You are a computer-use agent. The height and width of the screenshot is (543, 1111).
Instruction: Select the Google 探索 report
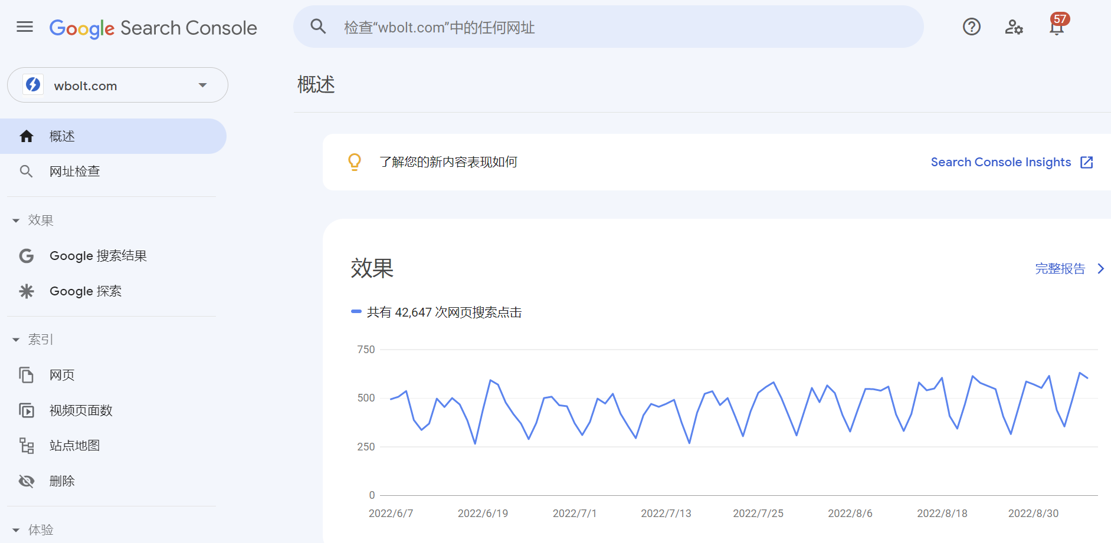click(x=85, y=291)
